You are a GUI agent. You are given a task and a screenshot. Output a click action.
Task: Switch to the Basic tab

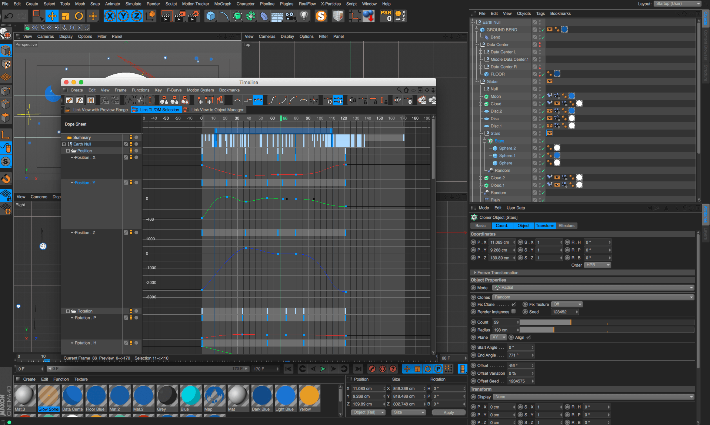[480, 225]
